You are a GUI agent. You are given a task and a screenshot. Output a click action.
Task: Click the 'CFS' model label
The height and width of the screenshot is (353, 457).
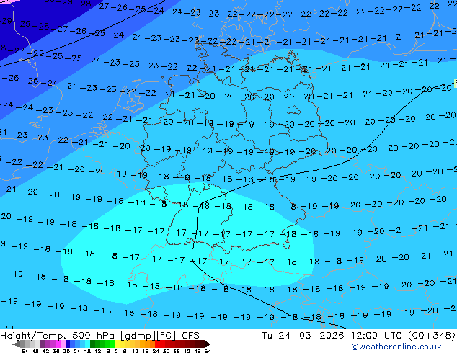[x=190, y=336]
